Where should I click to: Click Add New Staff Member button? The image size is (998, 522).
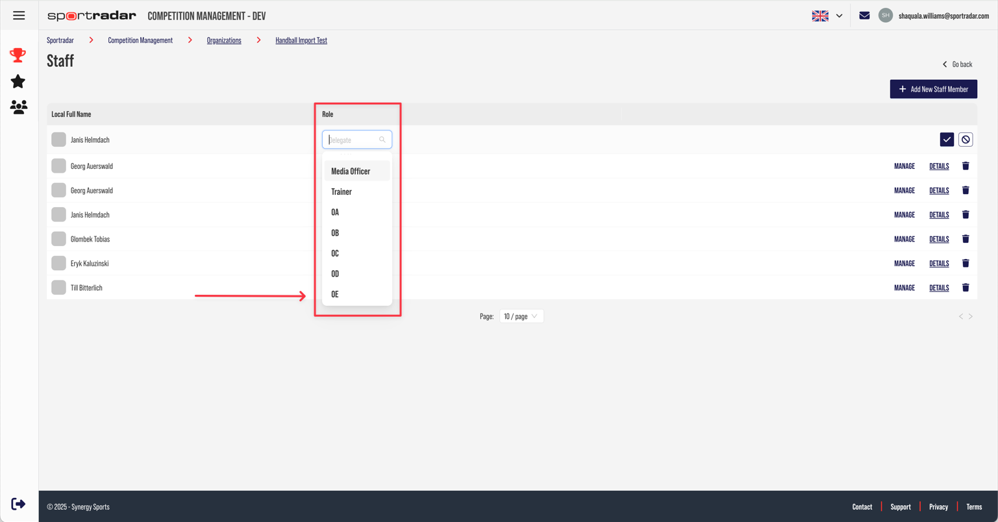coord(933,89)
